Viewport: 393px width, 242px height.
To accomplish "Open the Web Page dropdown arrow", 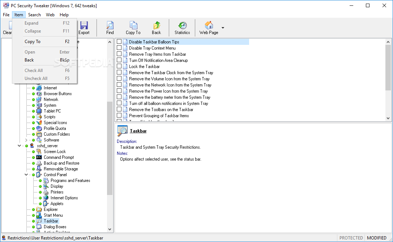I will point(223,28).
